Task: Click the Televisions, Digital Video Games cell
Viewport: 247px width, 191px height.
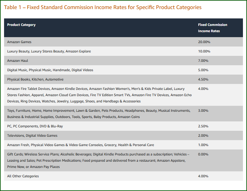Action: [x=32, y=135]
